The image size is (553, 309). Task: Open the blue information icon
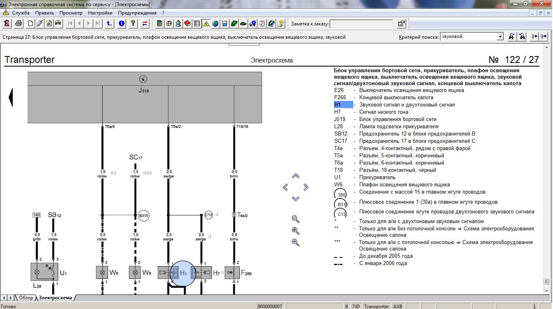tap(121, 23)
